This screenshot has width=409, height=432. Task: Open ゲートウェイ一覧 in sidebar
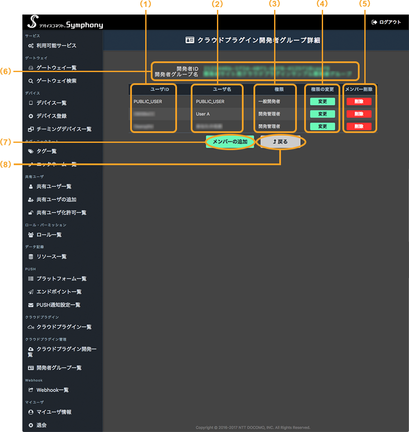(x=56, y=68)
